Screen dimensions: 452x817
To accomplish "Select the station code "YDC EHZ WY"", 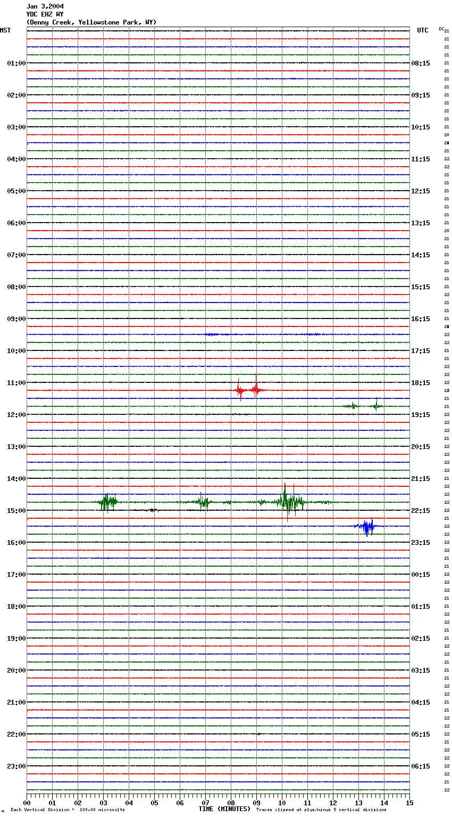I will 45,14.
